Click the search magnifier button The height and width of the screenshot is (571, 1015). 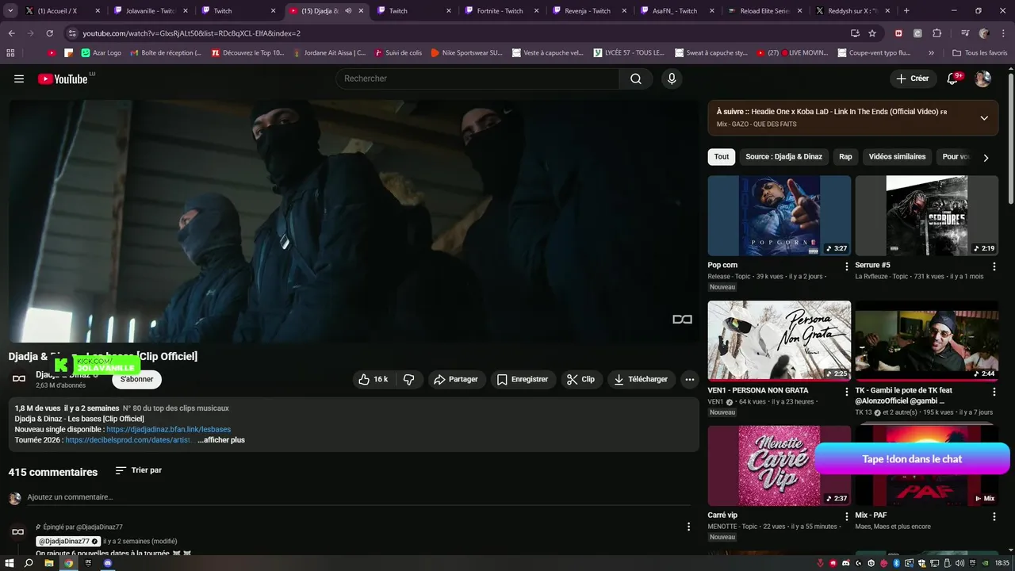636,79
